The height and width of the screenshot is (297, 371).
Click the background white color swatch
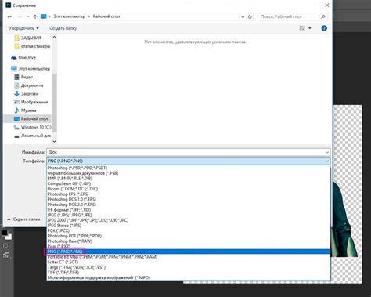[9, 237]
